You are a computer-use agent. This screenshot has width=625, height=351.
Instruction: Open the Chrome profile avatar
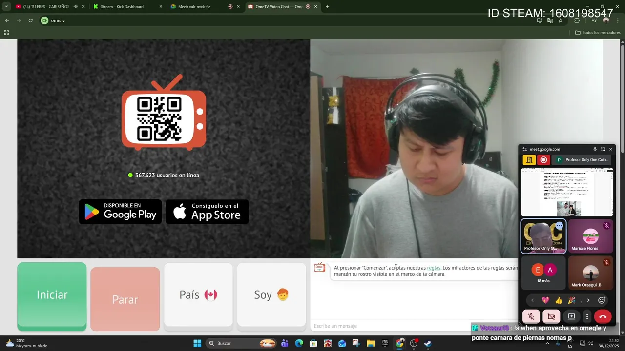pyautogui.click(x=606, y=20)
